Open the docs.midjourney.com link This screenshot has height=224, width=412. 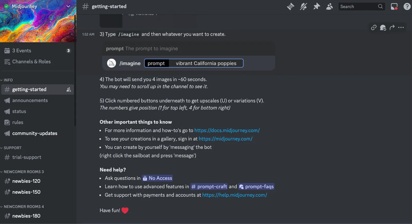(x=227, y=130)
